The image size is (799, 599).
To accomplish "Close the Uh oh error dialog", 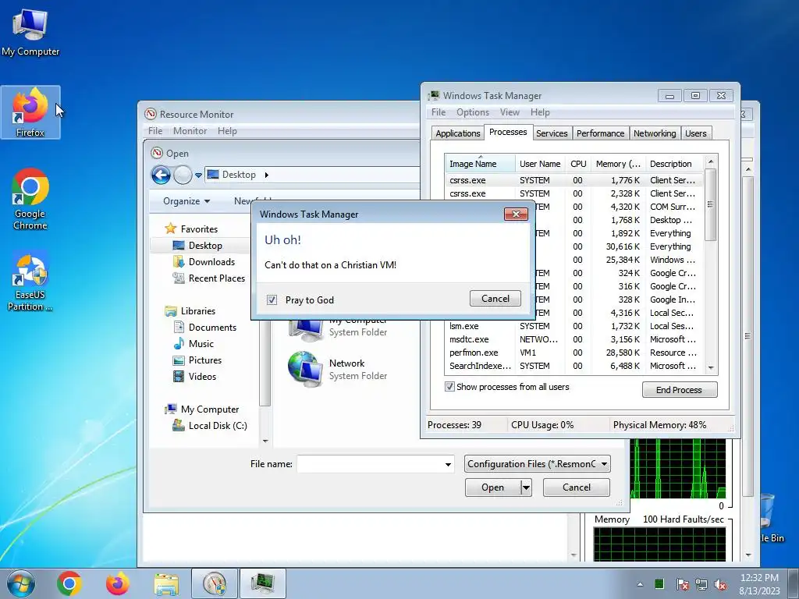I will [x=516, y=214].
